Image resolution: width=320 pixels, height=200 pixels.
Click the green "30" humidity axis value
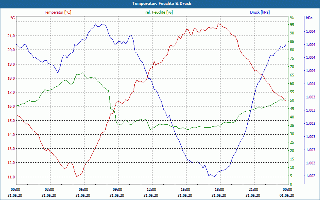click(x=292, y=134)
